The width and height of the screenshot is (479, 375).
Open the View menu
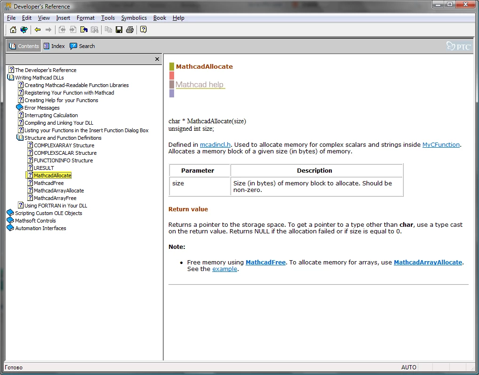44,18
